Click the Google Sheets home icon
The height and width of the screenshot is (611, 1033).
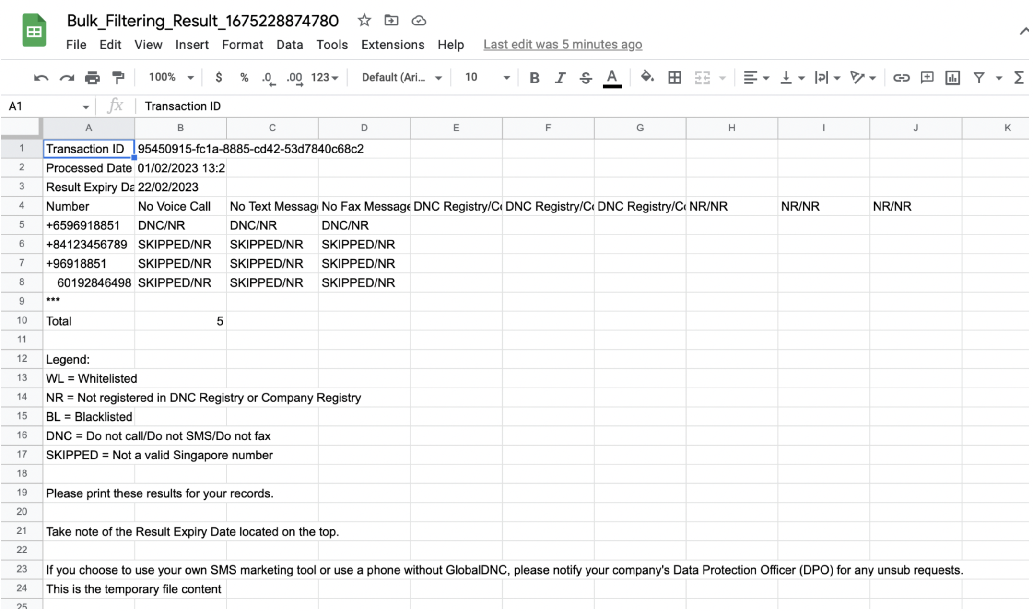34,30
